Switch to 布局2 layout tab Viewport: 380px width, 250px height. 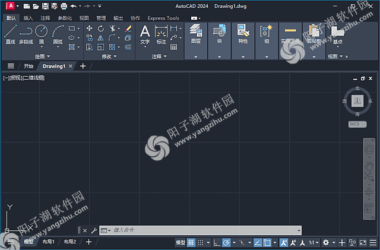(x=70, y=242)
